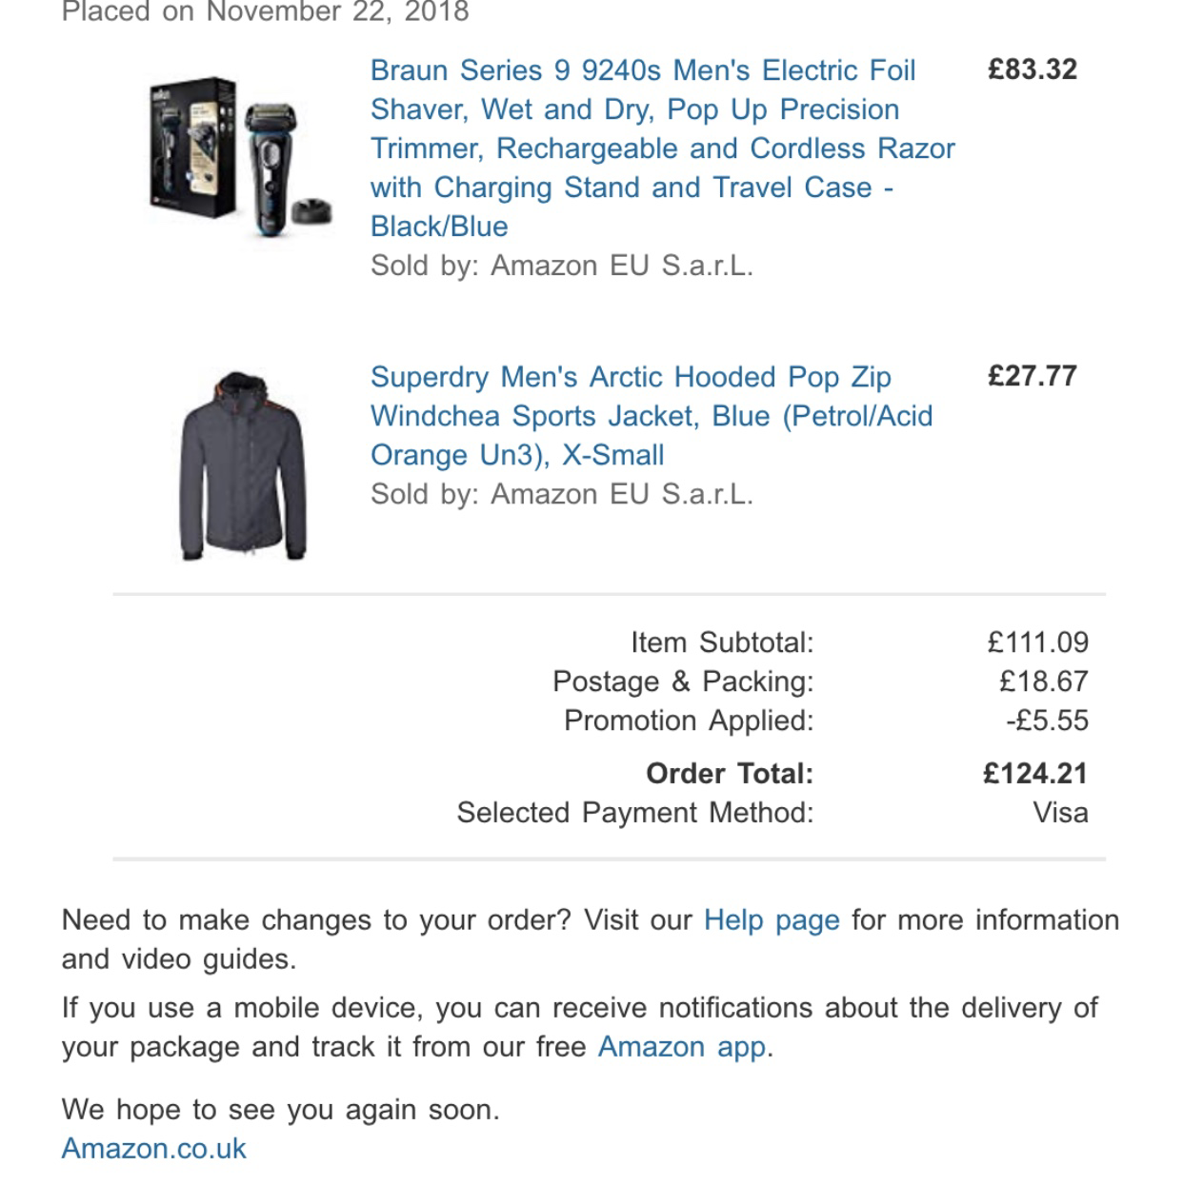Open the Amazon app link
The image size is (1183, 1185).
pyautogui.click(x=682, y=1047)
